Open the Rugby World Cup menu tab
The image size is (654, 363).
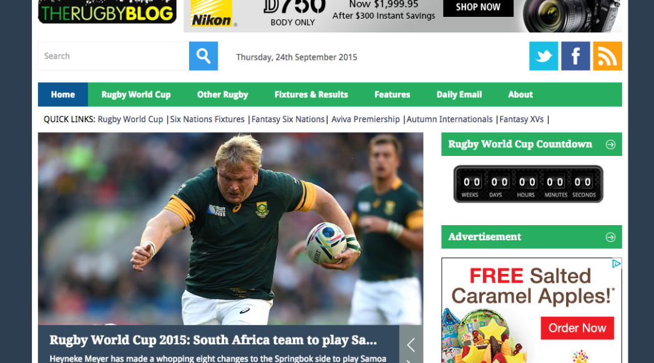pyautogui.click(x=136, y=95)
